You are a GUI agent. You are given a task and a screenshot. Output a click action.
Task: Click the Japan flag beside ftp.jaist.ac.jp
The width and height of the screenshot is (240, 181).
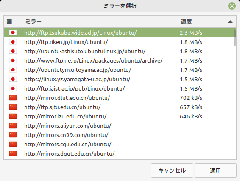pyautogui.click(x=13, y=88)
